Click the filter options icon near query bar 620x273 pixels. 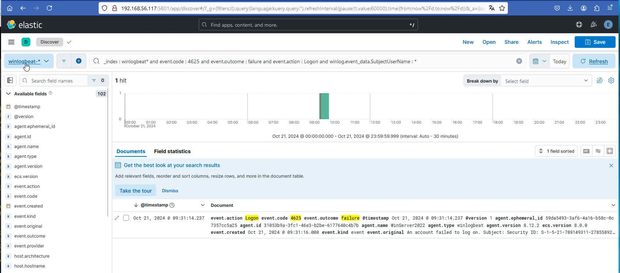[64, 61]
